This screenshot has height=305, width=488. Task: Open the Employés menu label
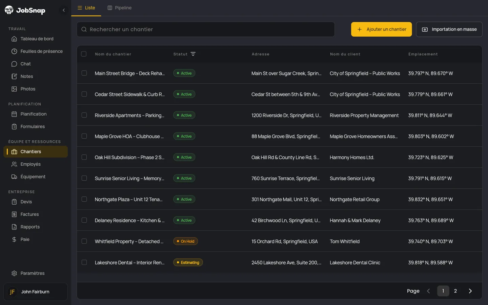(x=30, y=164)
